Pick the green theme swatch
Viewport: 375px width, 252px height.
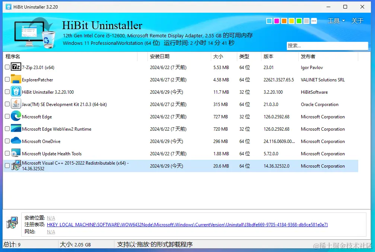(x=299, y=21)
